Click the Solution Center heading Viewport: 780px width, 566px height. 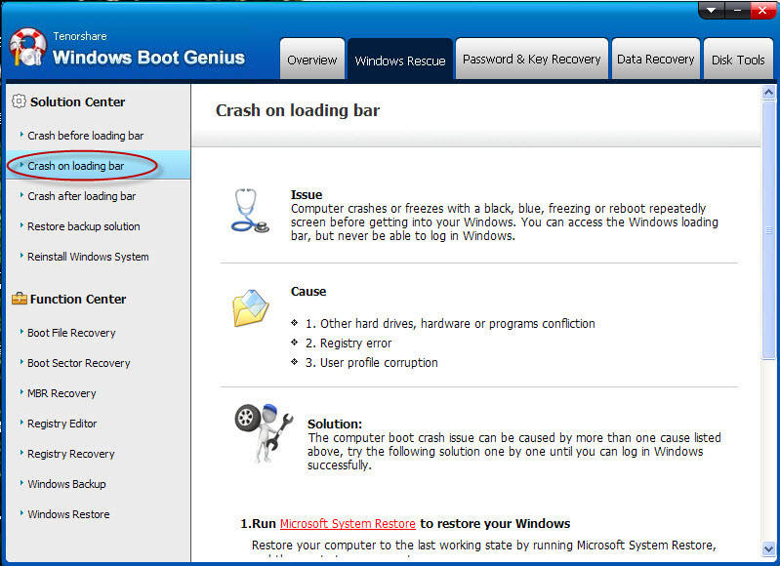click(x=77, y=101)
